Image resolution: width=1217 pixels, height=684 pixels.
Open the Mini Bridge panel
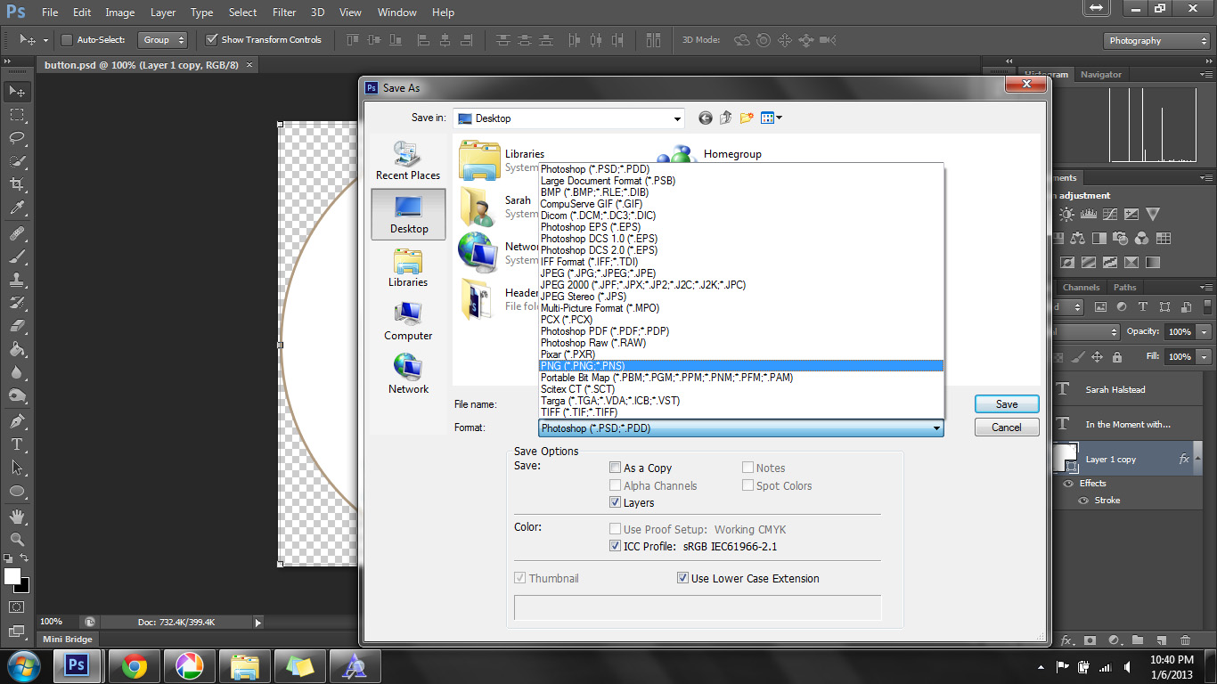[x=67, y=639]
